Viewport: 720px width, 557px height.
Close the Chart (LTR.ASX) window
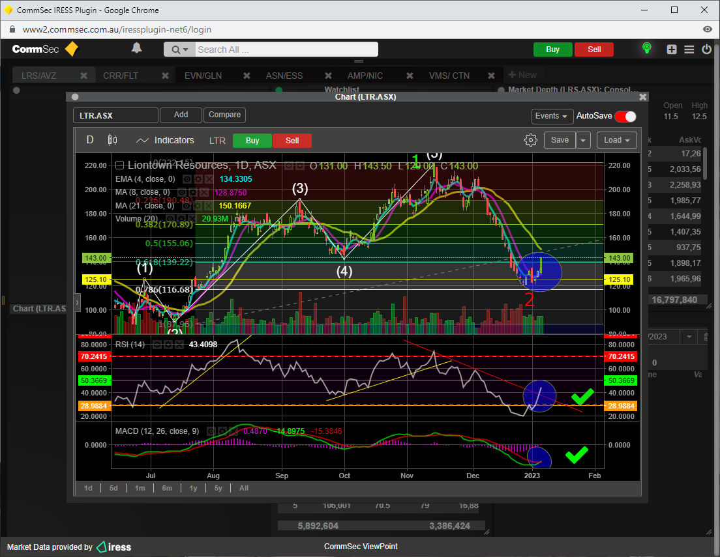click(x=643, y=97)
